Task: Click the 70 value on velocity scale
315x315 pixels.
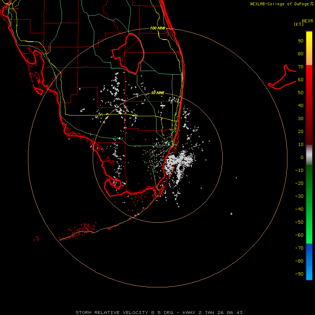Action: click(x=301, y=67)
